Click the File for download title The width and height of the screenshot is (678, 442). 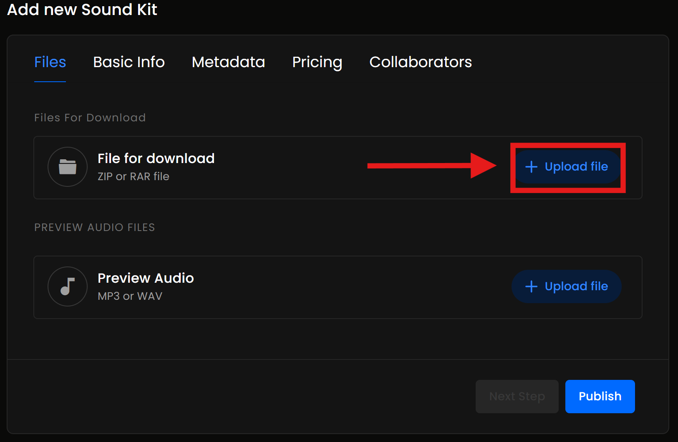point(156,158)
